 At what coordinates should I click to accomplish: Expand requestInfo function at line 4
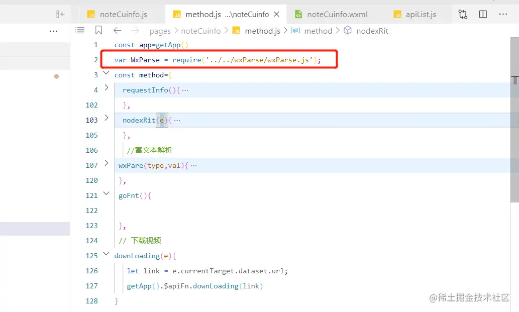[x=106, y=88]
